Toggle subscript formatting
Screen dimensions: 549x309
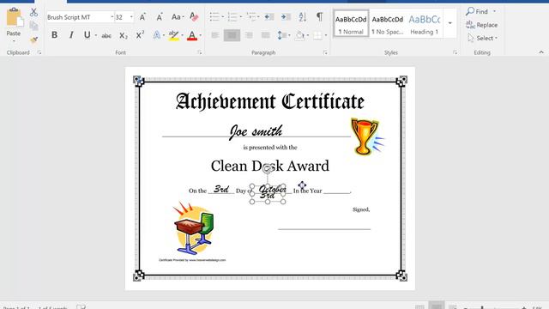point(124,35)
